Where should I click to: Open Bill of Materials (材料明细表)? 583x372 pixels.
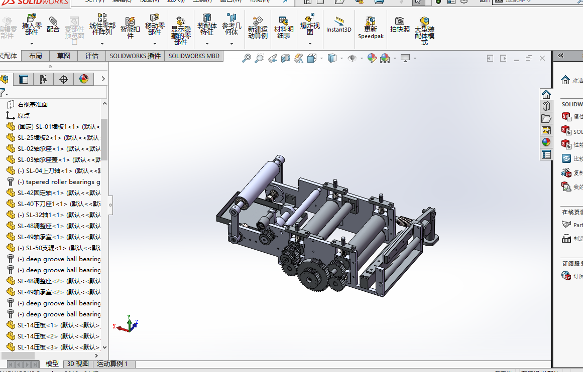284,28
